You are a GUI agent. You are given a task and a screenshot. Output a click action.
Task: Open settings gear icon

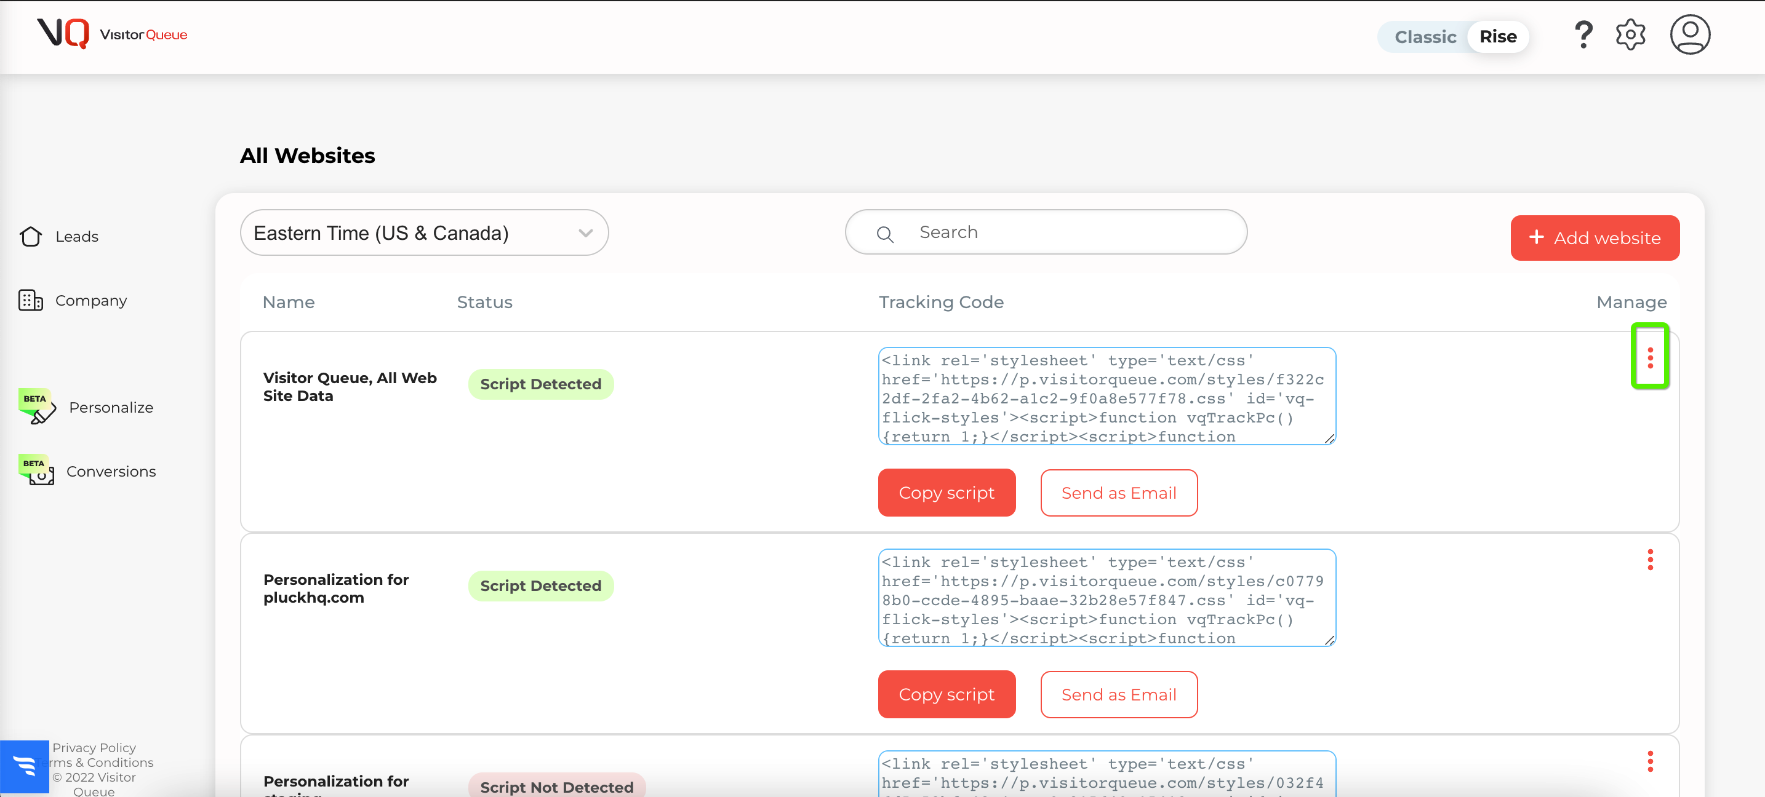[1630, 34]
